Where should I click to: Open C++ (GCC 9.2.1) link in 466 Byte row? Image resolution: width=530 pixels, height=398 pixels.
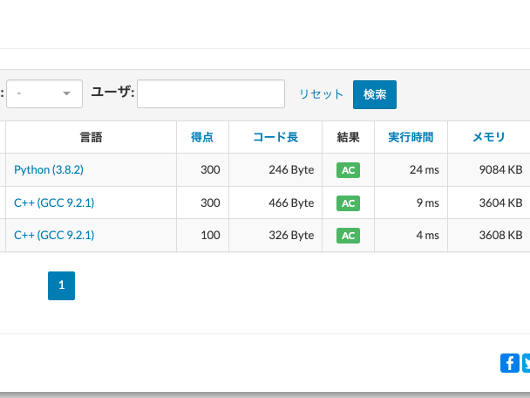point(54,202)
